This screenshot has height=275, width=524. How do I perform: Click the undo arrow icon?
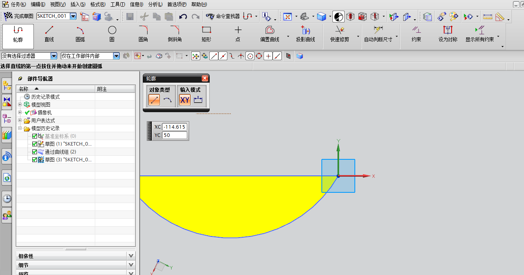click(x=183, y=17)
